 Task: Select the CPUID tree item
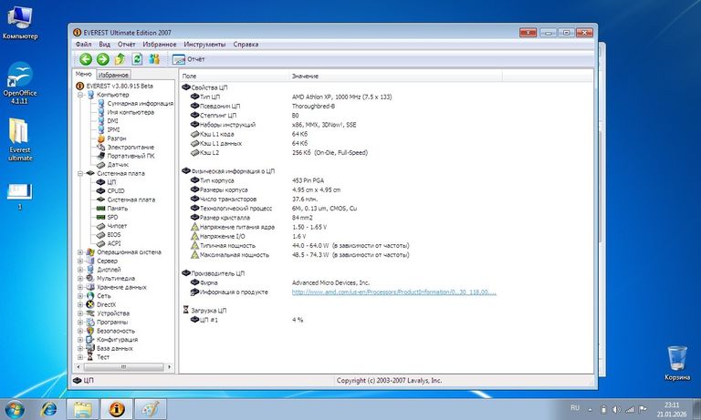point(116,190)
